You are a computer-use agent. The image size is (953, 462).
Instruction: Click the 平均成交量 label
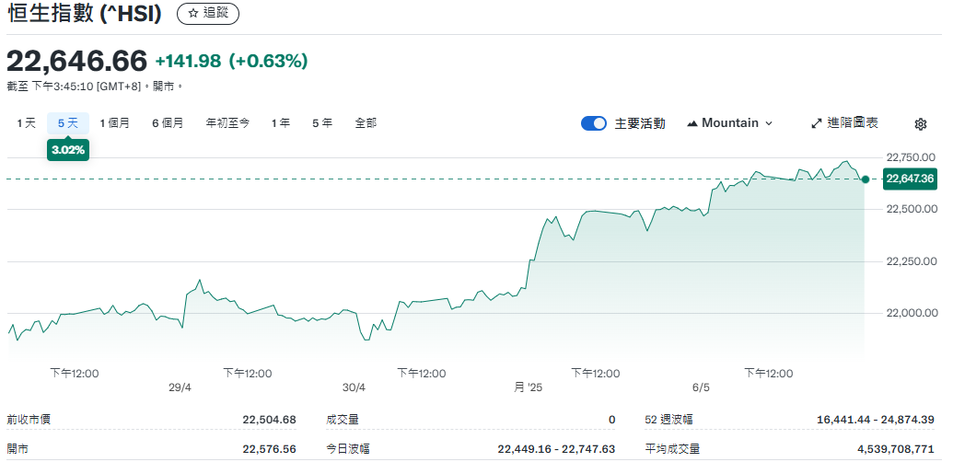672,449
